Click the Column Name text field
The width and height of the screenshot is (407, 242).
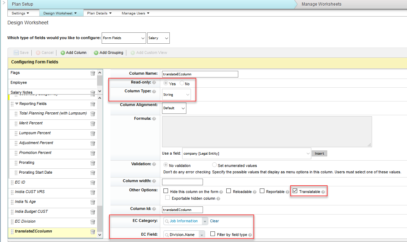pyautogui.click(x=200, y=74)
